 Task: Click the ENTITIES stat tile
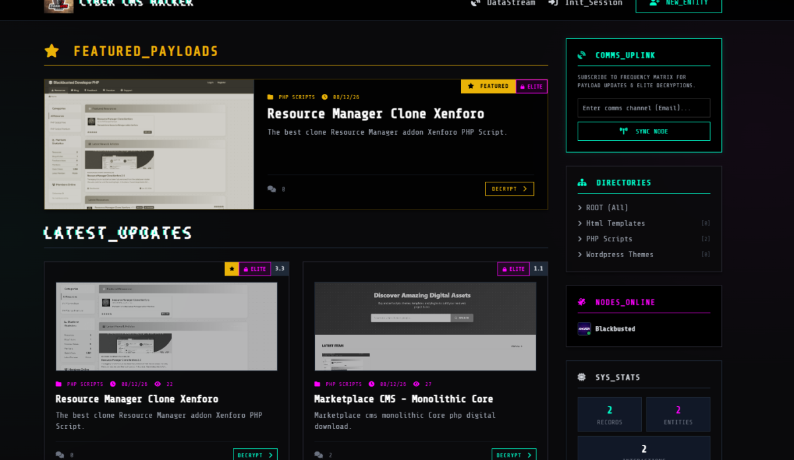(678, 414)
